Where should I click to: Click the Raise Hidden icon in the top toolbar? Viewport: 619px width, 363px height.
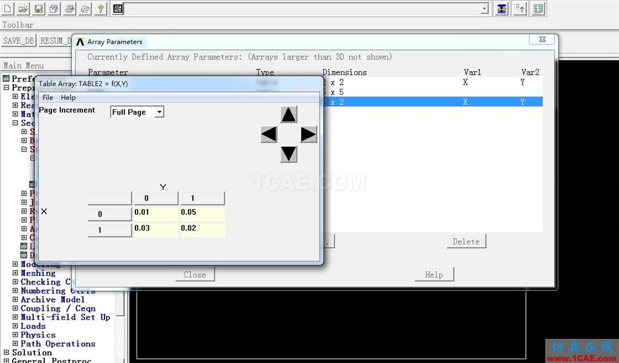click(501, 8)
